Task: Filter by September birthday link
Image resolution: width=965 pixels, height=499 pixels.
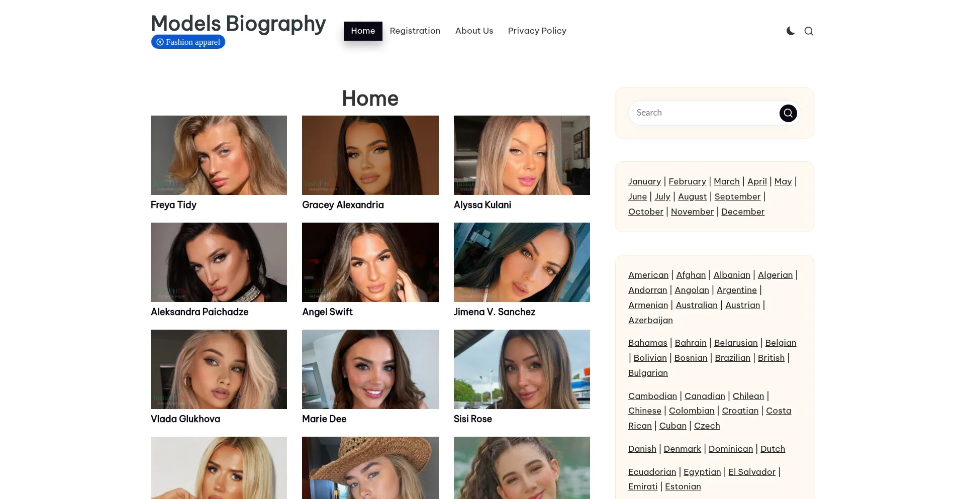Action: (737, 197)
